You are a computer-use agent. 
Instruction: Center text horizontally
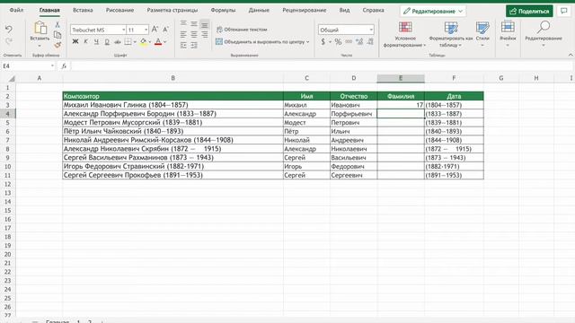coord(194,35)
